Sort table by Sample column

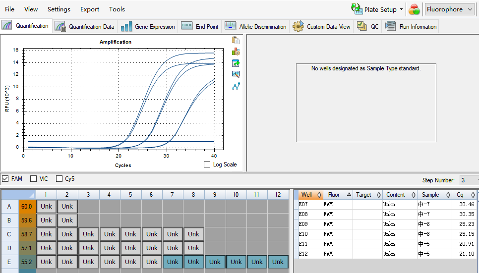(434, 195)
